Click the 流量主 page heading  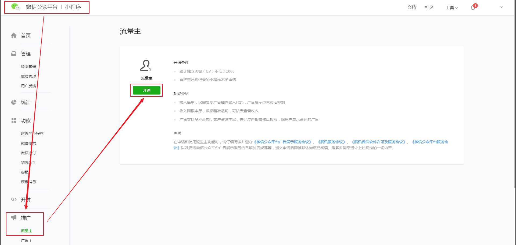coord(130,31)
